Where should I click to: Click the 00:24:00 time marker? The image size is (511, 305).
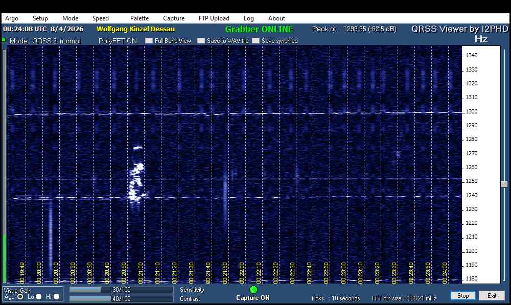click(x=445, y=273)
